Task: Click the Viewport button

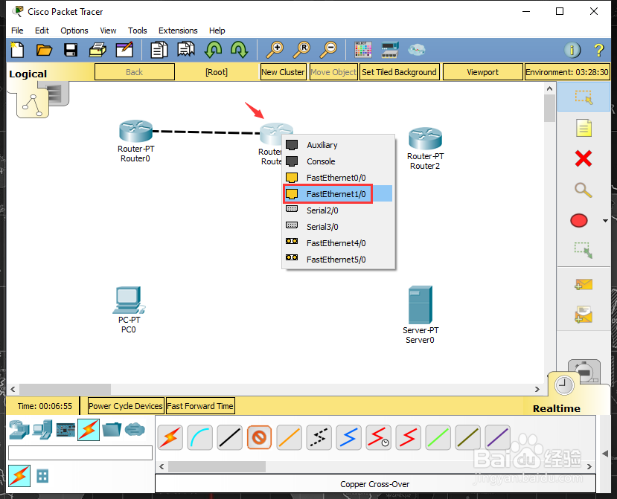Action: (482, 72)
